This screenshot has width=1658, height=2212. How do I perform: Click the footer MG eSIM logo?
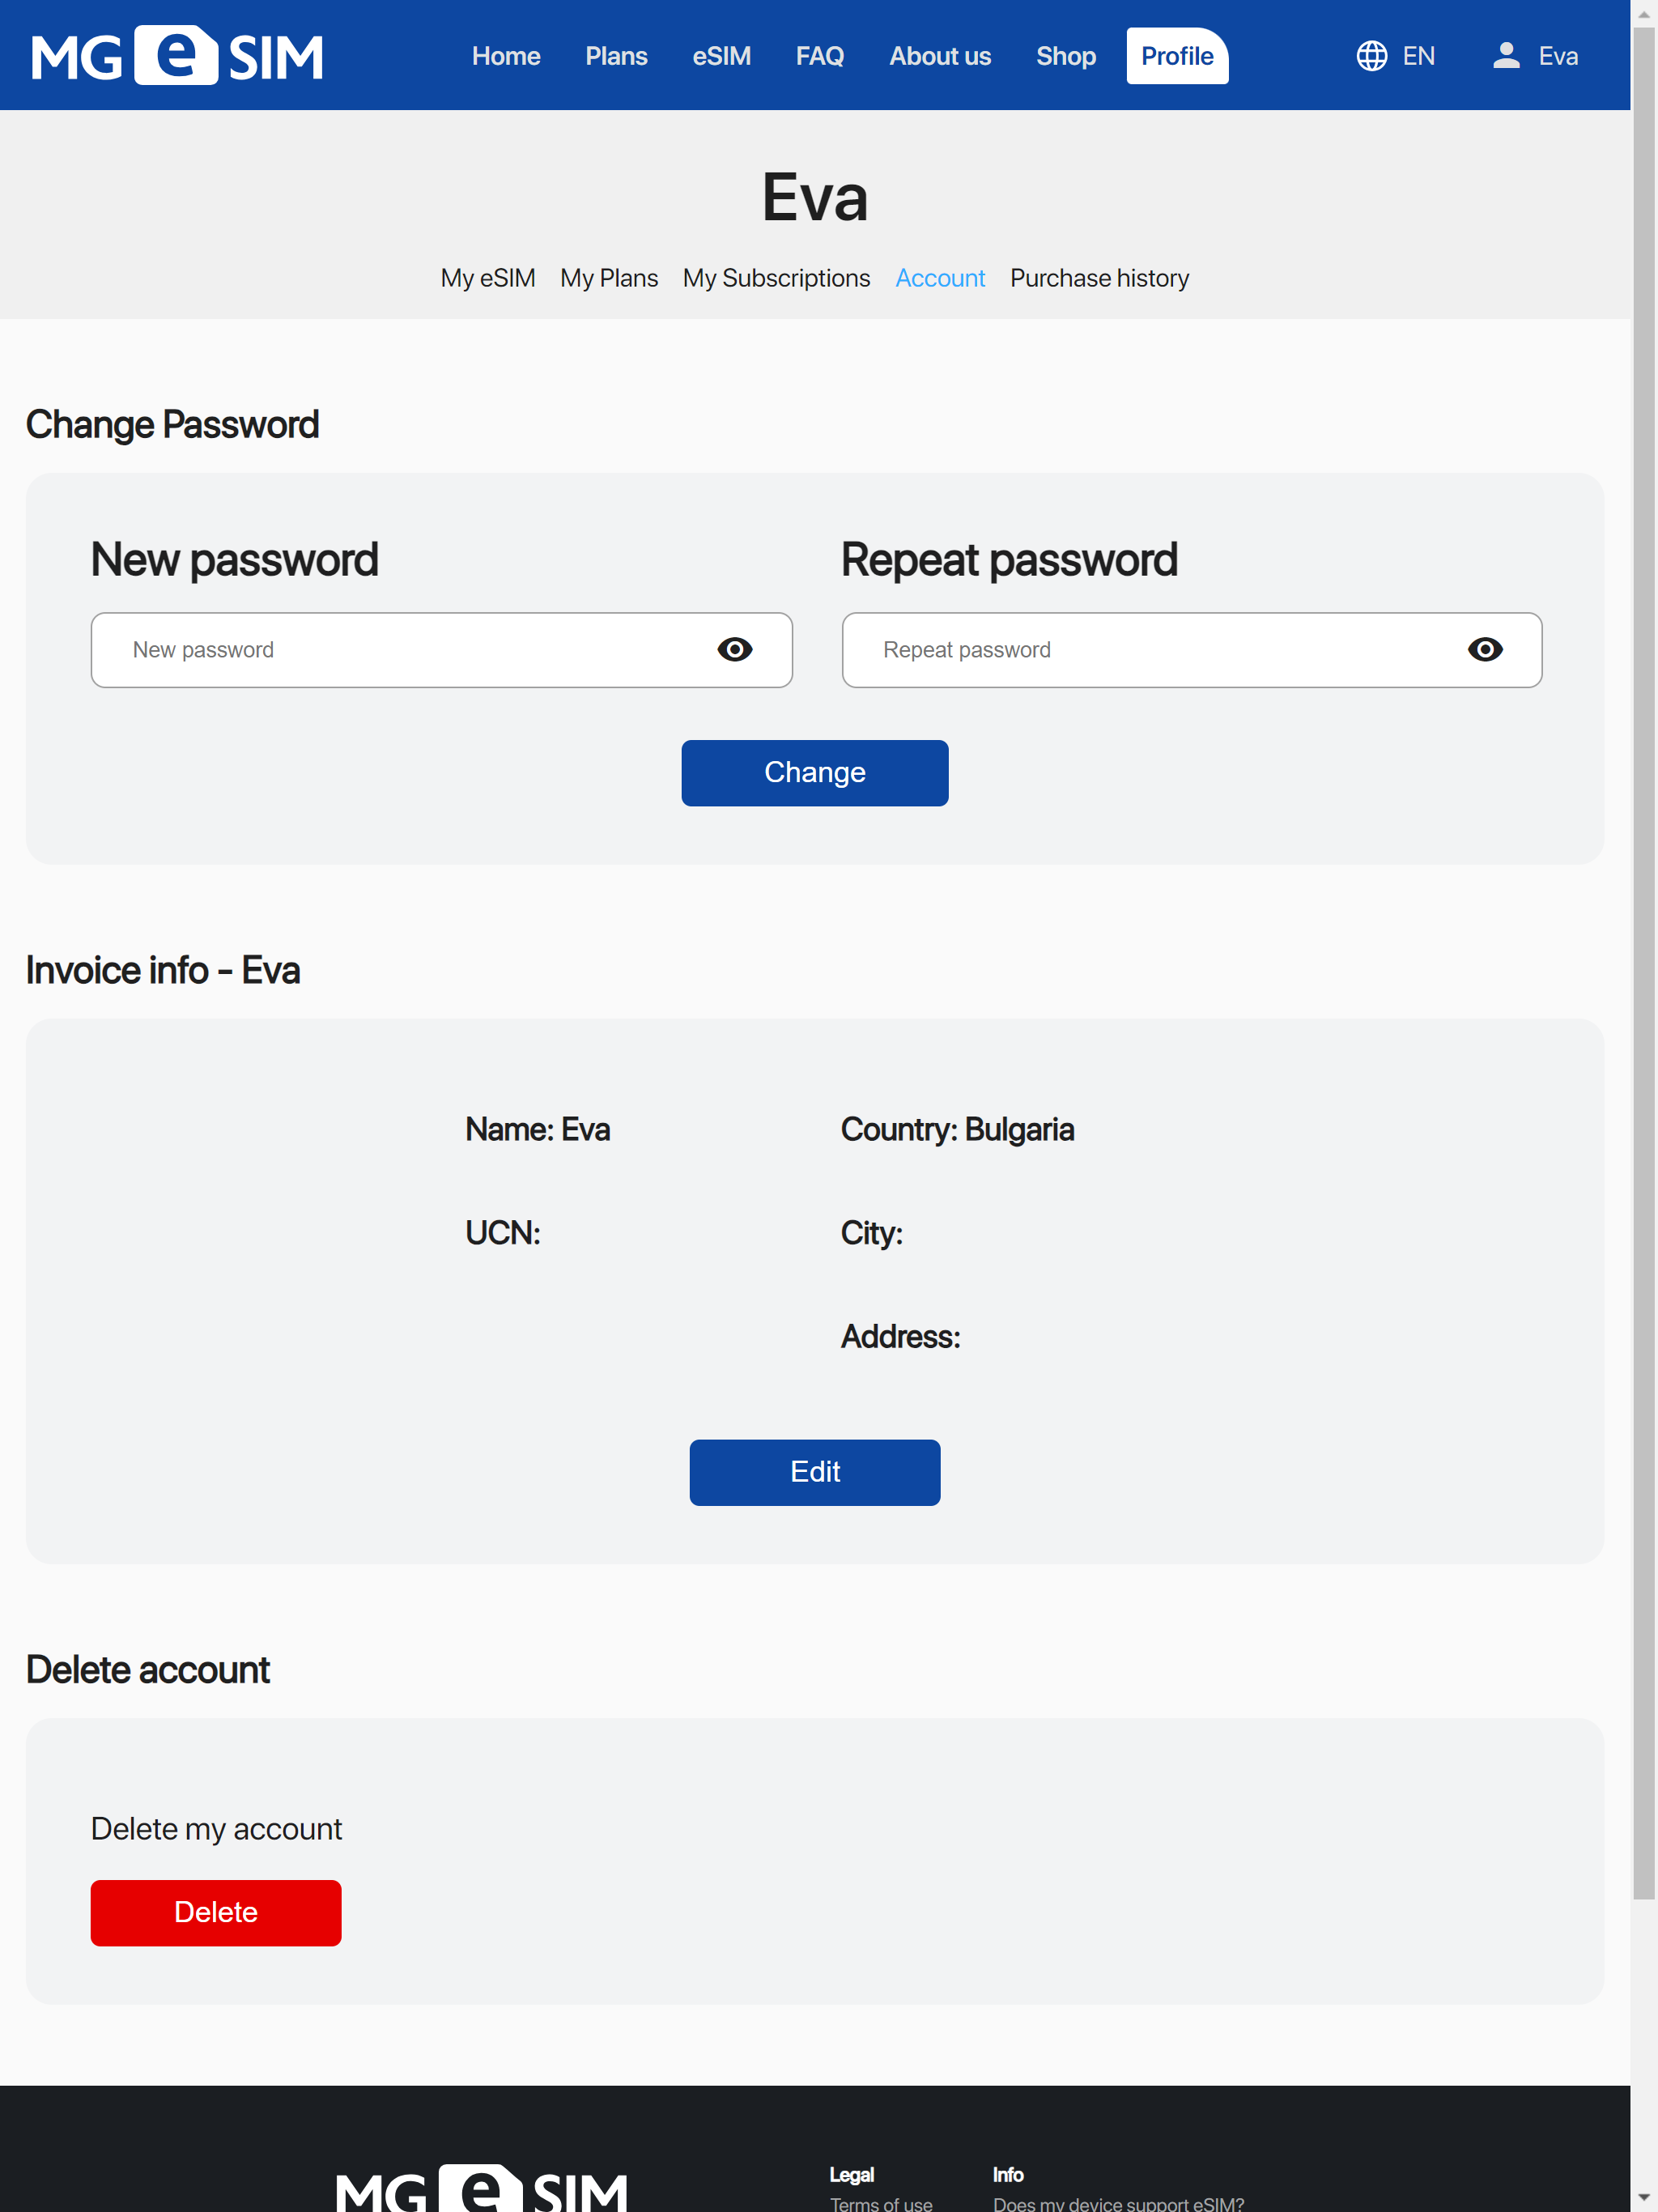coord(482,2189)
